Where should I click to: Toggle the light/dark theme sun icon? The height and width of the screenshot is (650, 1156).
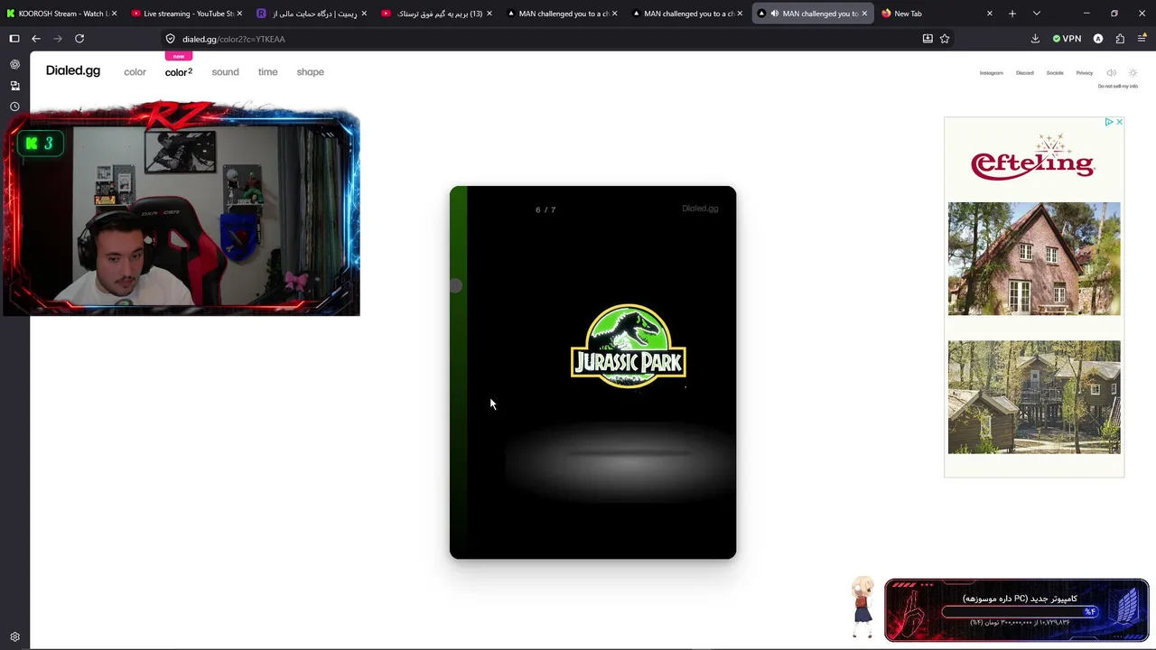(x=1133, y=73)
